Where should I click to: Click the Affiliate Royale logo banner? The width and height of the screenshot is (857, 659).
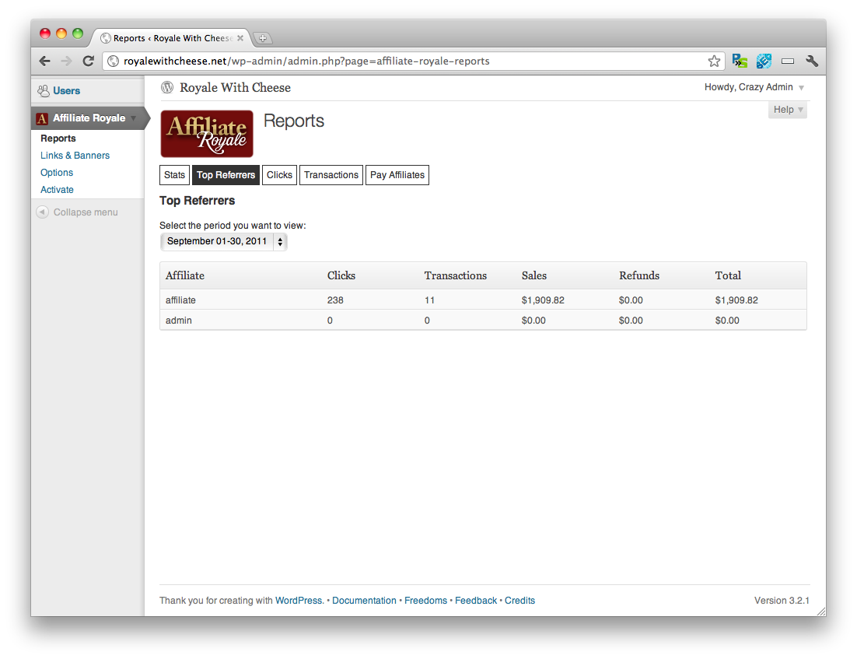point(206,134)
